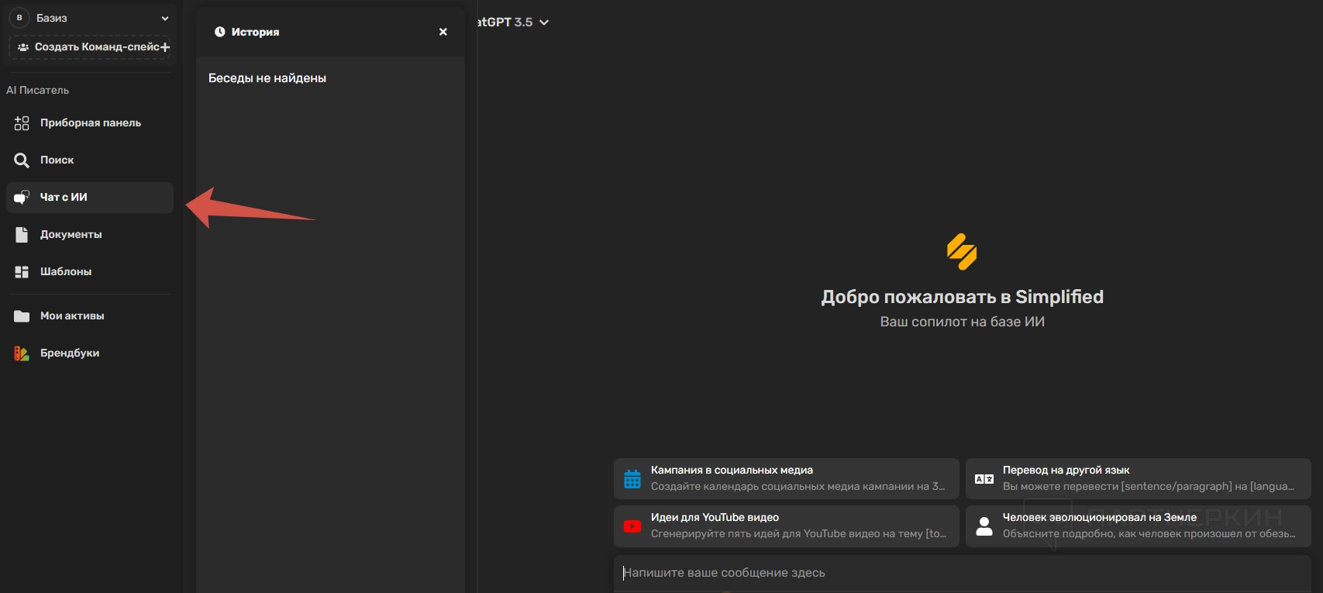Click the Добро пожаловать в Simplified heading

(x=963, y=297)
